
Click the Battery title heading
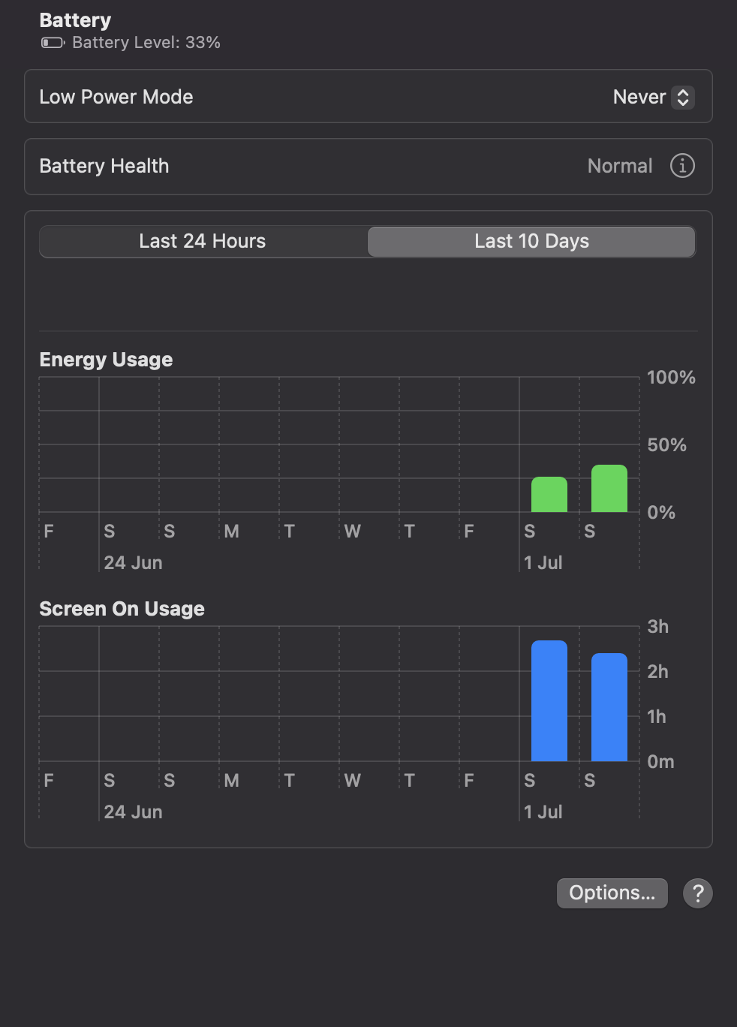click(75, 20)
